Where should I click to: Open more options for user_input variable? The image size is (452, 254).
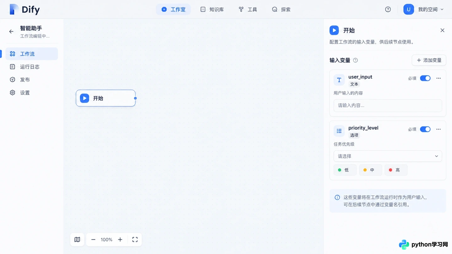(439, 78)
